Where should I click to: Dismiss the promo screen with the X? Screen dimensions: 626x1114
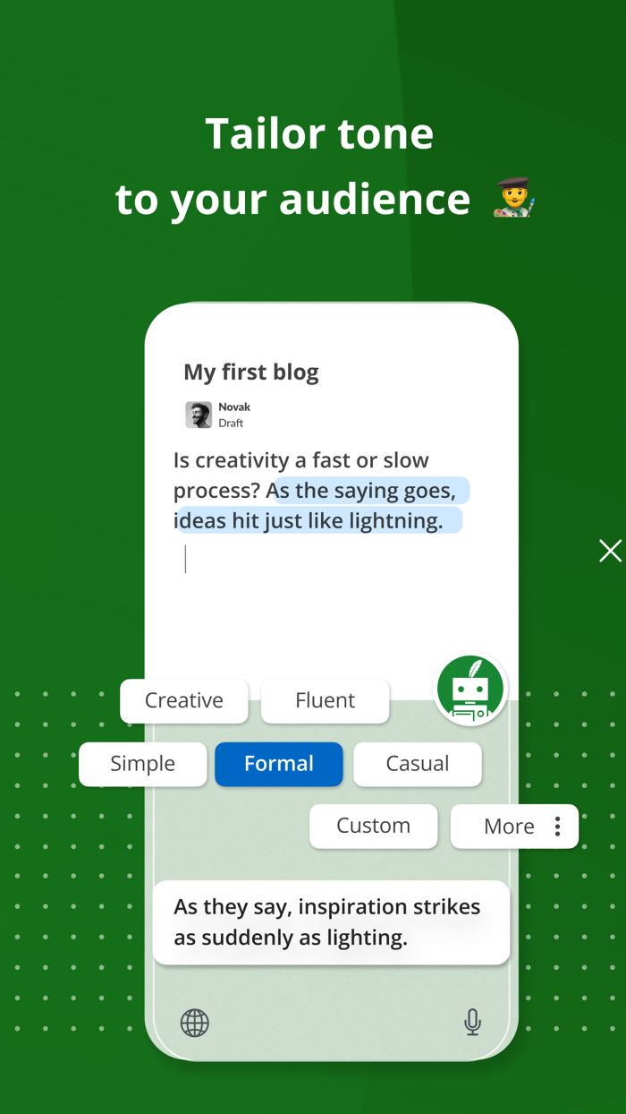(611, 551)
